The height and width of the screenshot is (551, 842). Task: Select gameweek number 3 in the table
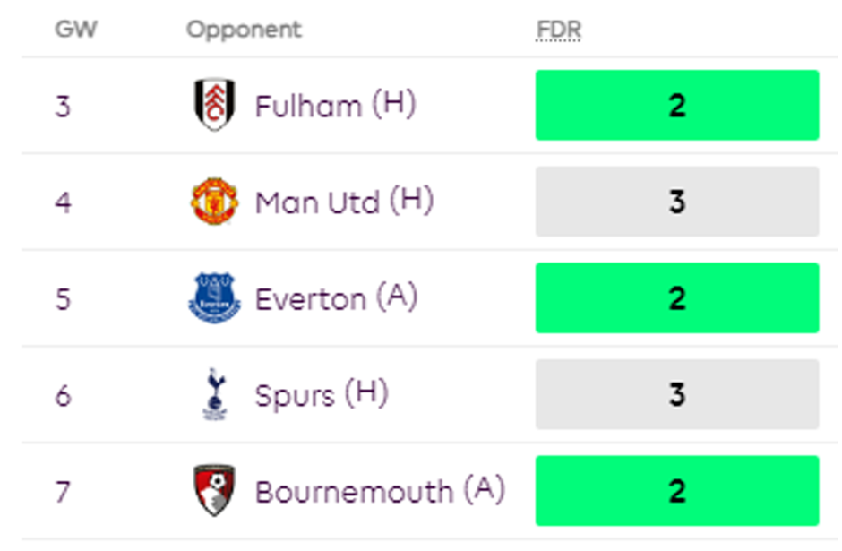coord(62,106)
